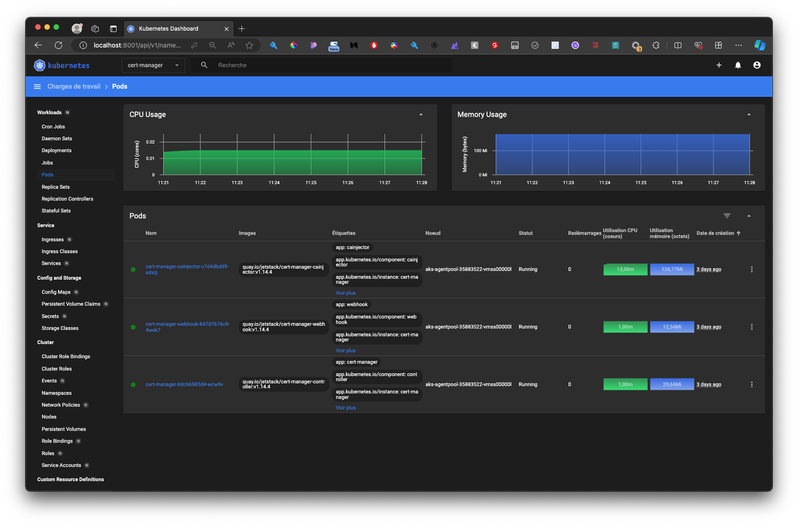Open the notifications bell
The height and width of the screenshot is (525, 798).
point(738,65)
